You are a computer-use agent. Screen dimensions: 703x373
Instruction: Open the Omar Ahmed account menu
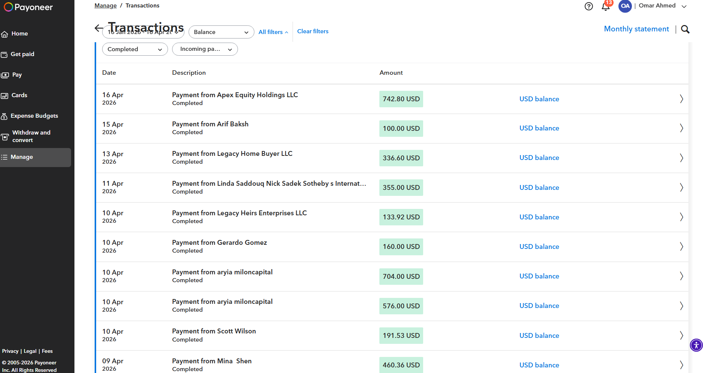(x=662, y=6)
